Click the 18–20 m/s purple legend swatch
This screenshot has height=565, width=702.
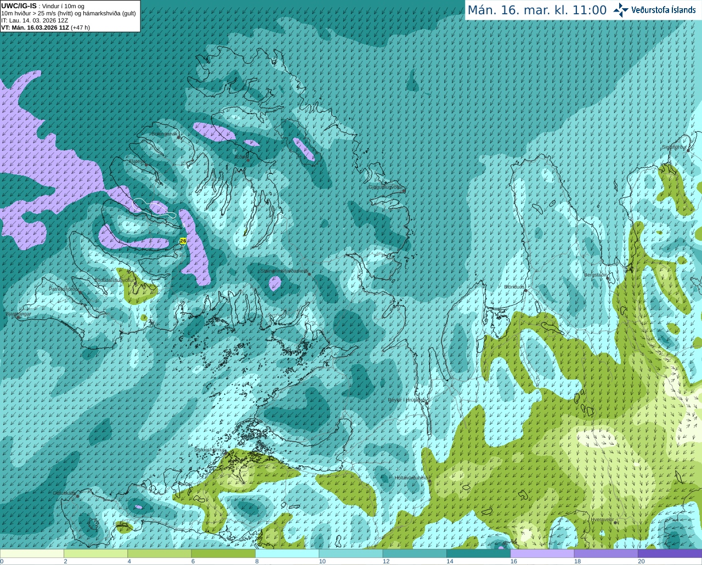606,553
